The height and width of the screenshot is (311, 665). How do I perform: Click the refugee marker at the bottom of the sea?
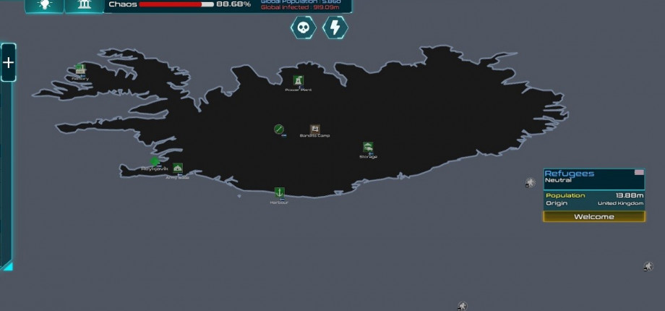(x=462, y=306)
